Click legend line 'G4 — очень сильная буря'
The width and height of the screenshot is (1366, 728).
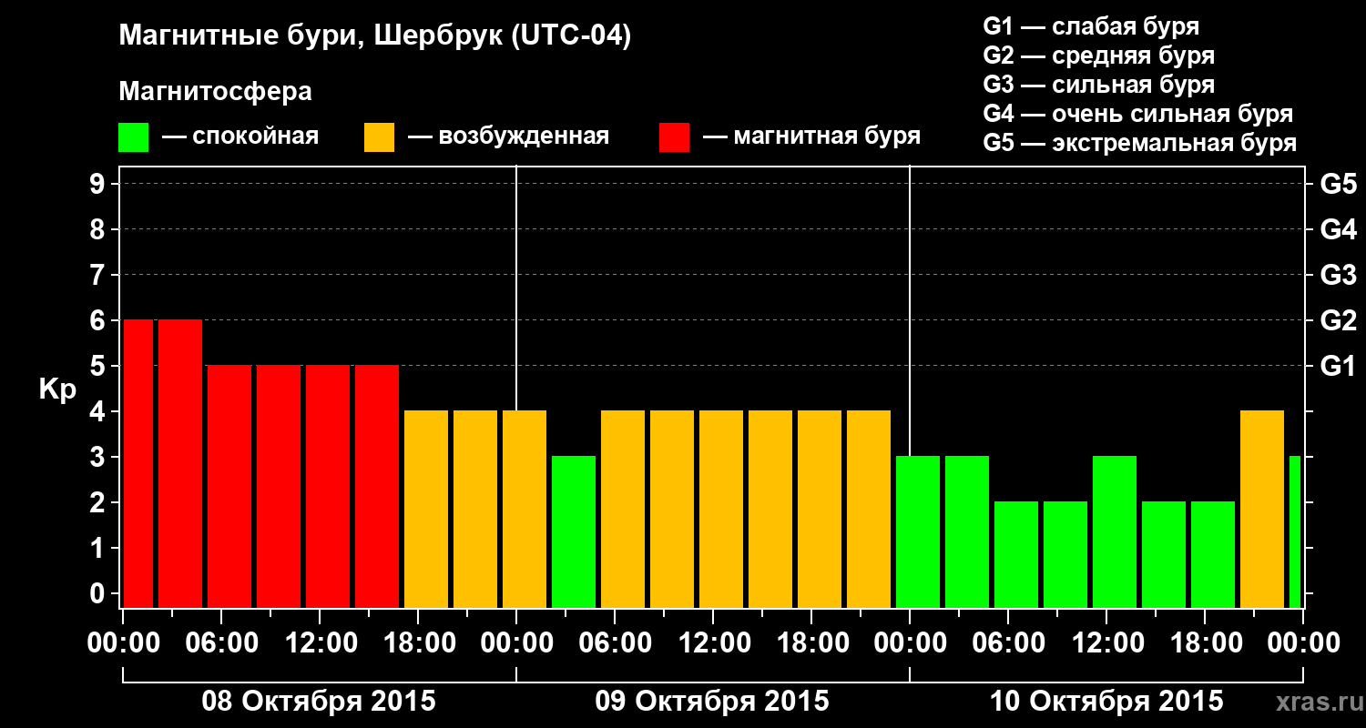coord(1137,114)
